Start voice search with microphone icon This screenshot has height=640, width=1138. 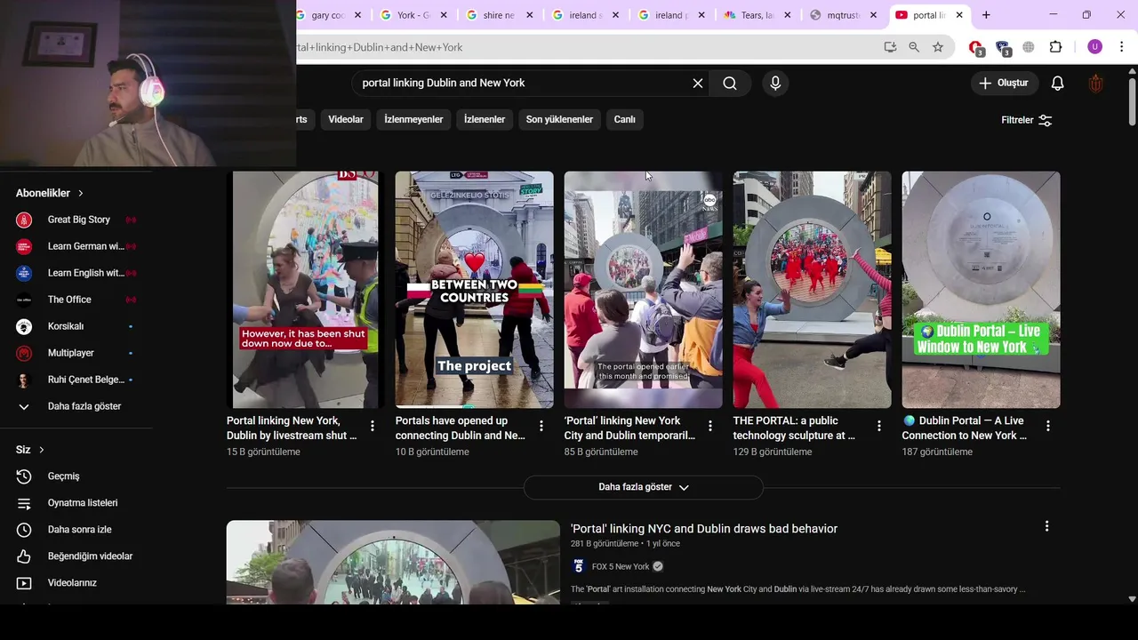click(x=775, y=83)
